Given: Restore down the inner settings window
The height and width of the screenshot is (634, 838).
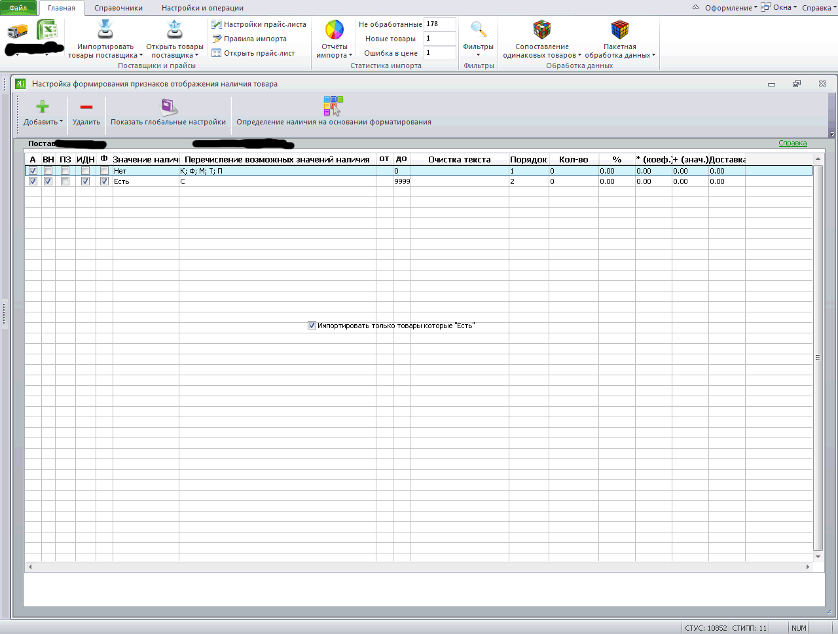Looking at the screenshot, I should click(797, 84).
